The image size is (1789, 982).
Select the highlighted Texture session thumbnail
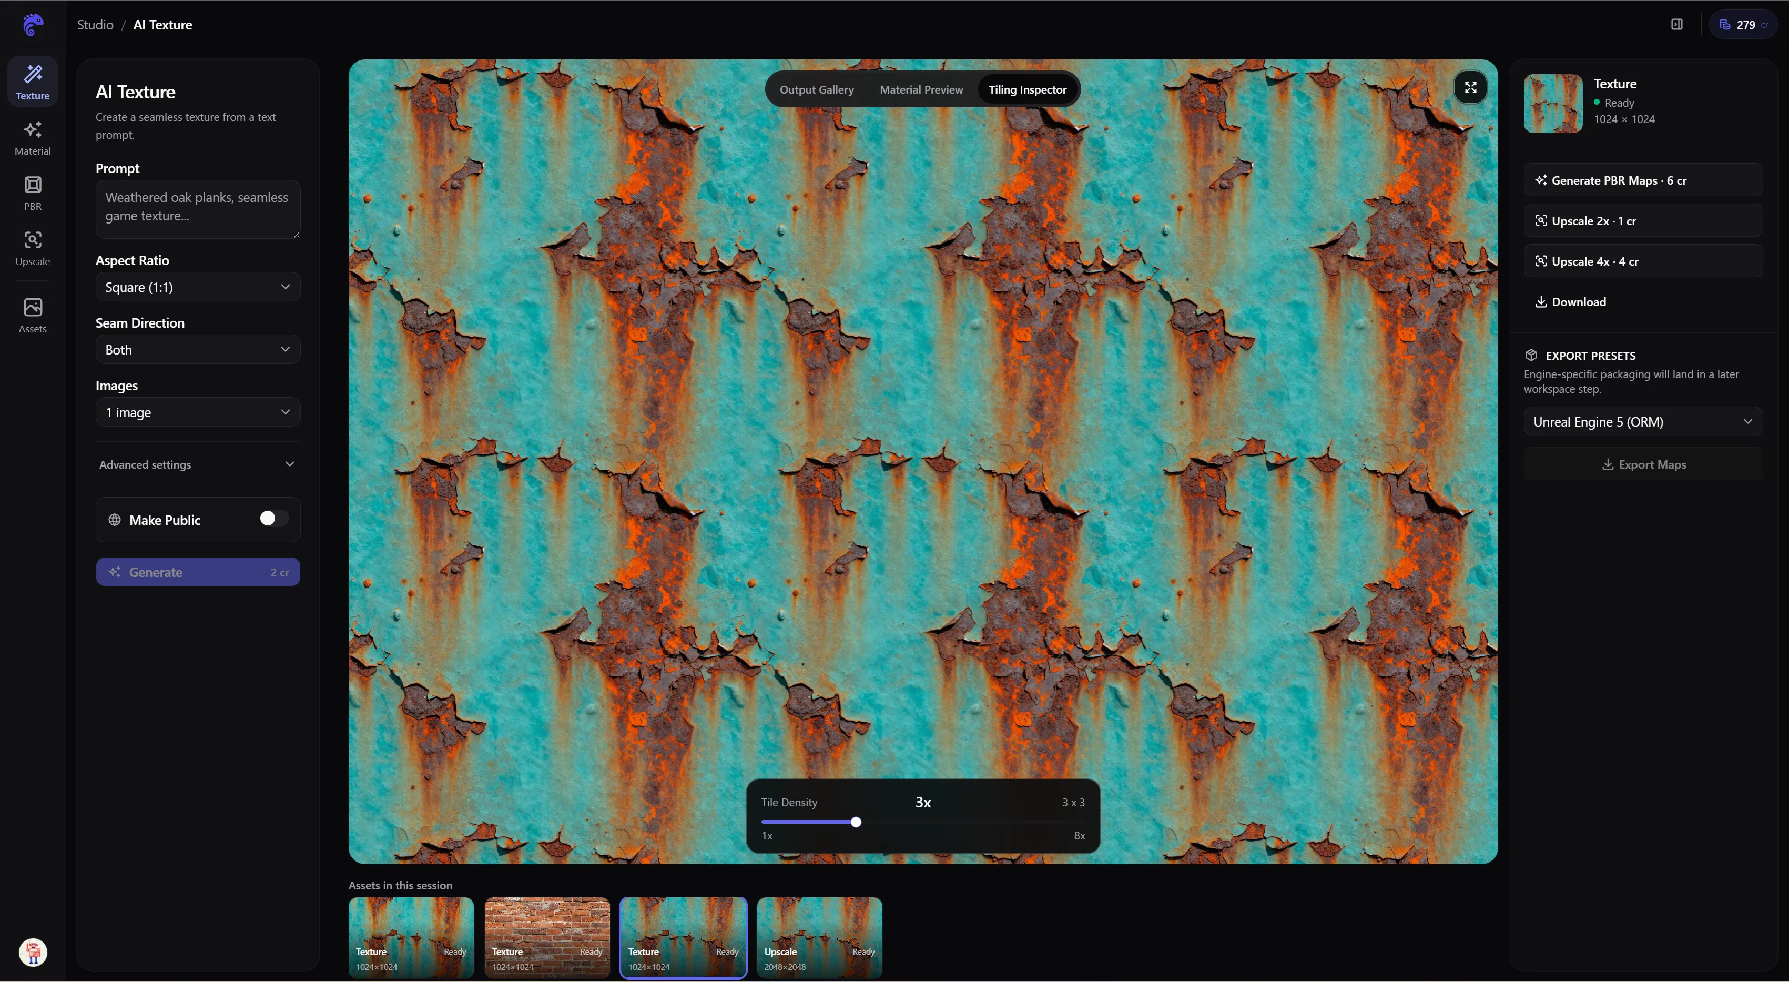point(684,937)
